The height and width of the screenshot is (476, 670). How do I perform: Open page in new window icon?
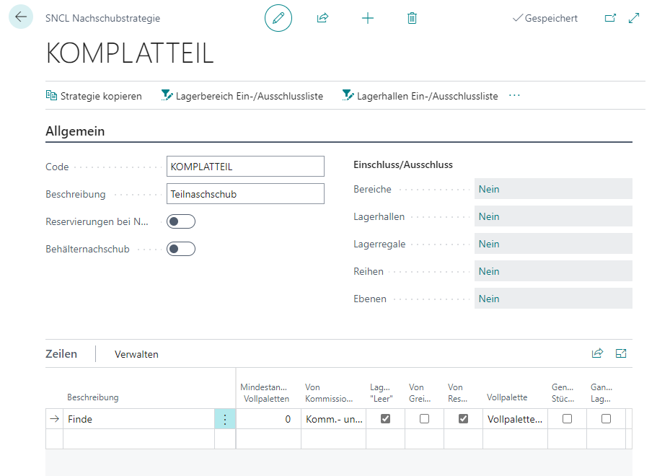point(610,18)
